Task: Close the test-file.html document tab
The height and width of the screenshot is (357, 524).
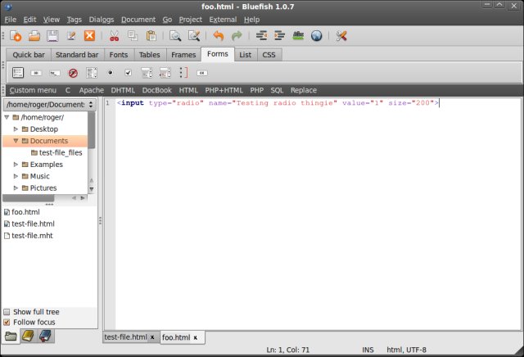Action: coord(152,337)
